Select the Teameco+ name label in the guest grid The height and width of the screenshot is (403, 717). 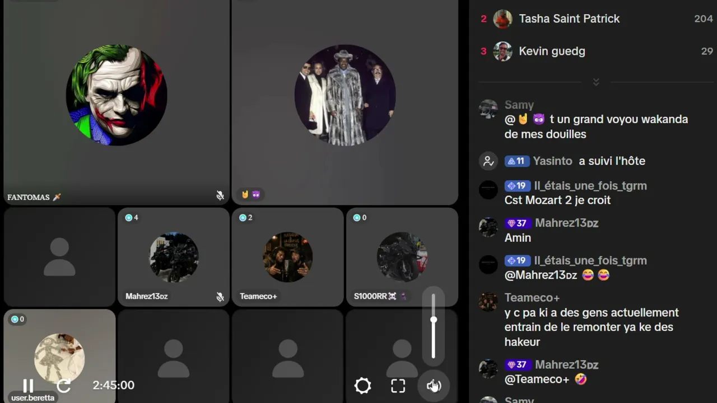258,296
